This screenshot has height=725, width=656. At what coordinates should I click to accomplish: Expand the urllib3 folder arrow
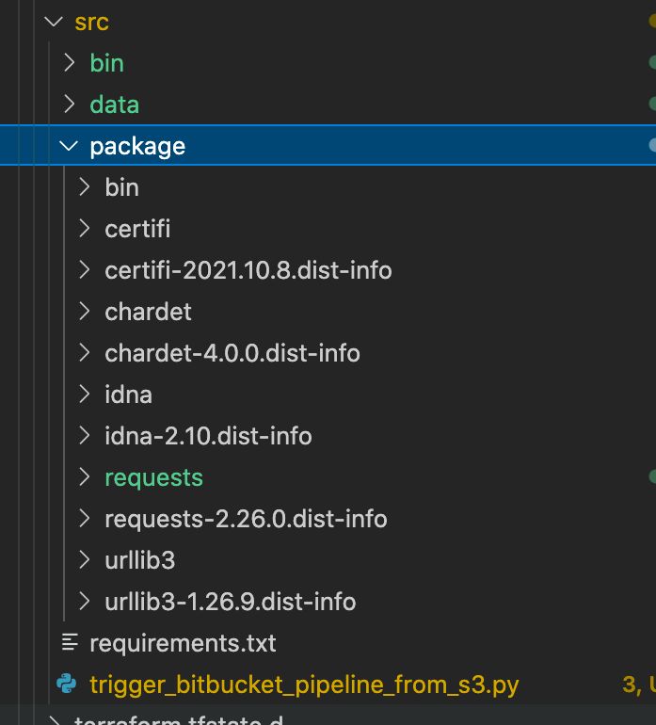(85, 560)
